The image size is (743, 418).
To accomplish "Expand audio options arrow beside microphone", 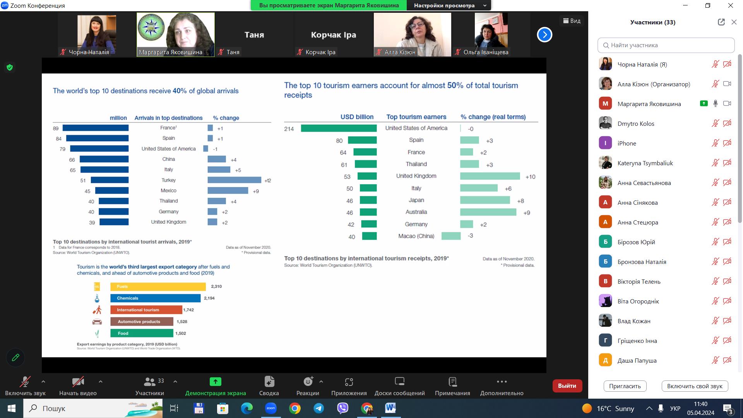I will (x=43, y=381).
